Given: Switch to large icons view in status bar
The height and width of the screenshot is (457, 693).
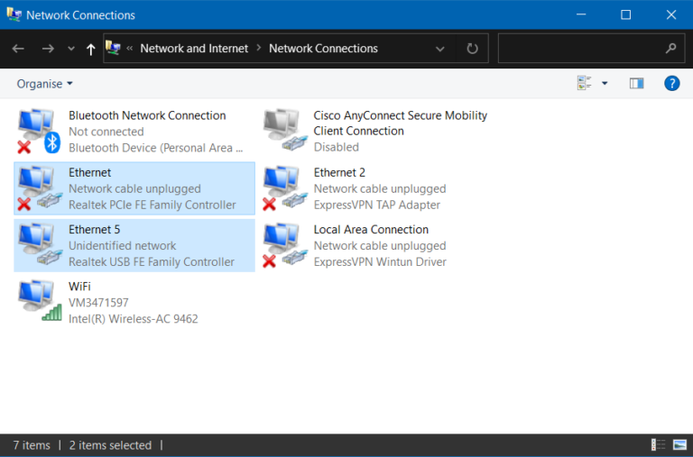Looking at the screenshot, I should click(680, 445).
